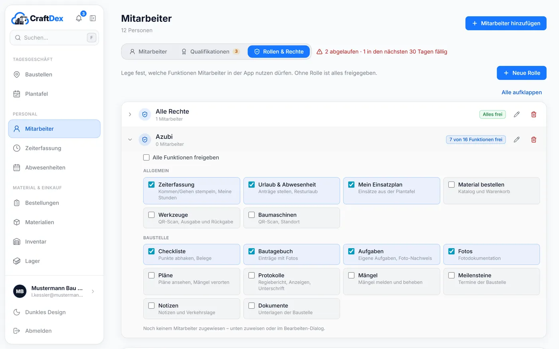
Task: Go to Lager in sidebar
Action: point(54,261)
